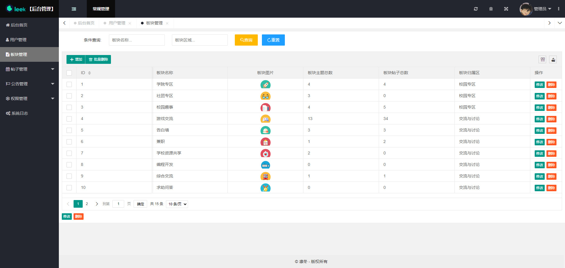Click the blue 重置 reset button
The image size is (565, 268).
pyautogui.click(x=273, y=40)
